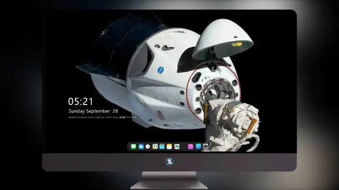Image resolution: width=339 pixels, height=190 pixels.
Task: Open the yellow Notes app in dock
Action: pyautogui.click(x=169, y=146)
